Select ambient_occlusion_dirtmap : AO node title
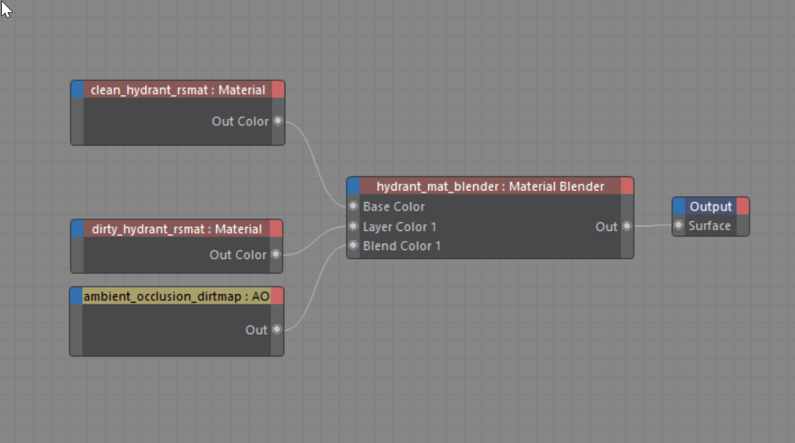The image size is (795, 443). coord(177,296)
